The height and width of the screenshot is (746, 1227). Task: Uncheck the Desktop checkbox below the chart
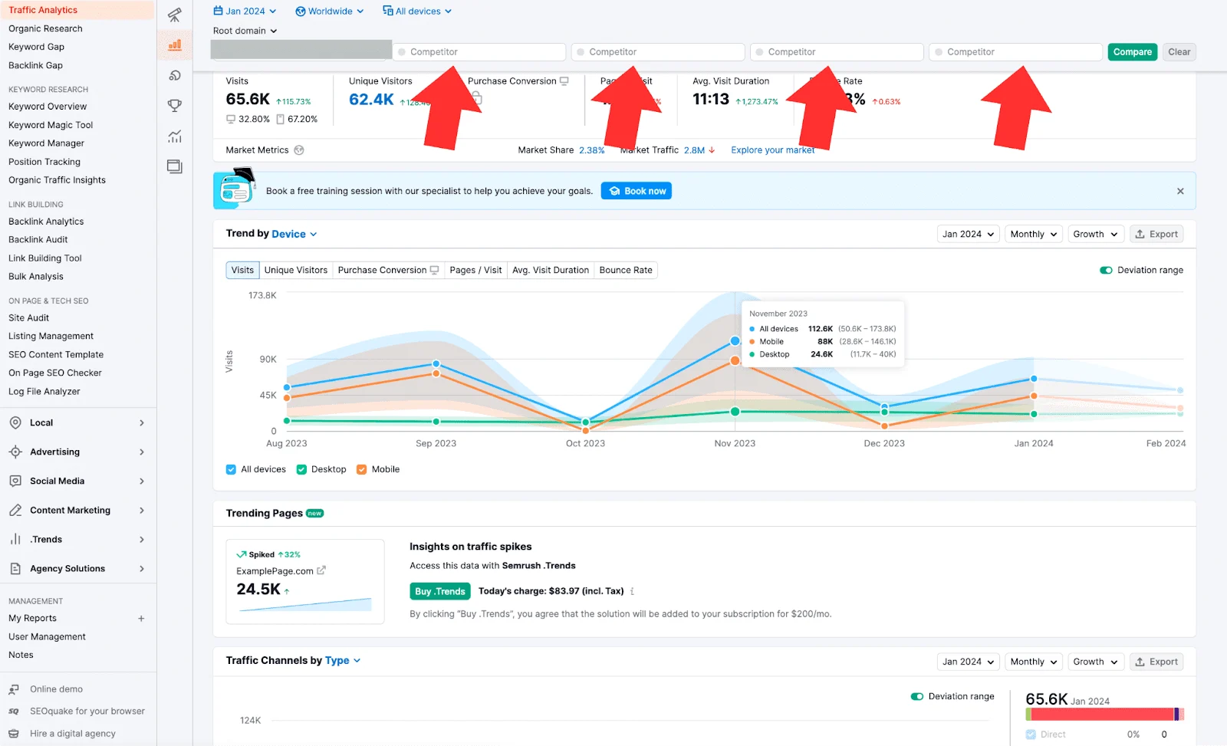(x=301, y=469)
